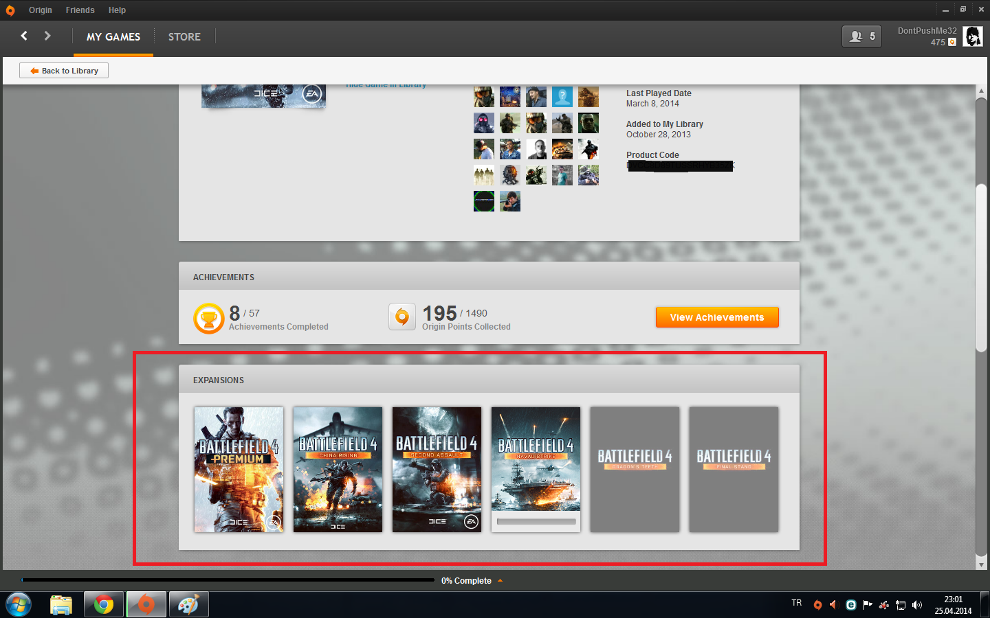990x618 pixels.
Task: Select the black-and-white portrait friend avatar
Action: tap(536, 149)
